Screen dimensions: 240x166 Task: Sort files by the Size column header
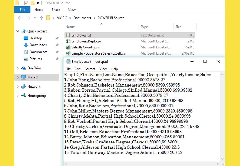point(178,27)
